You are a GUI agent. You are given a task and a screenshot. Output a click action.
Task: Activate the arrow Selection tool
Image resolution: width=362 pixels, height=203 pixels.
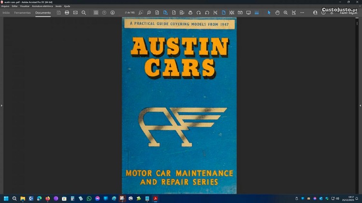pyautogui.click(x=269, y=13)
